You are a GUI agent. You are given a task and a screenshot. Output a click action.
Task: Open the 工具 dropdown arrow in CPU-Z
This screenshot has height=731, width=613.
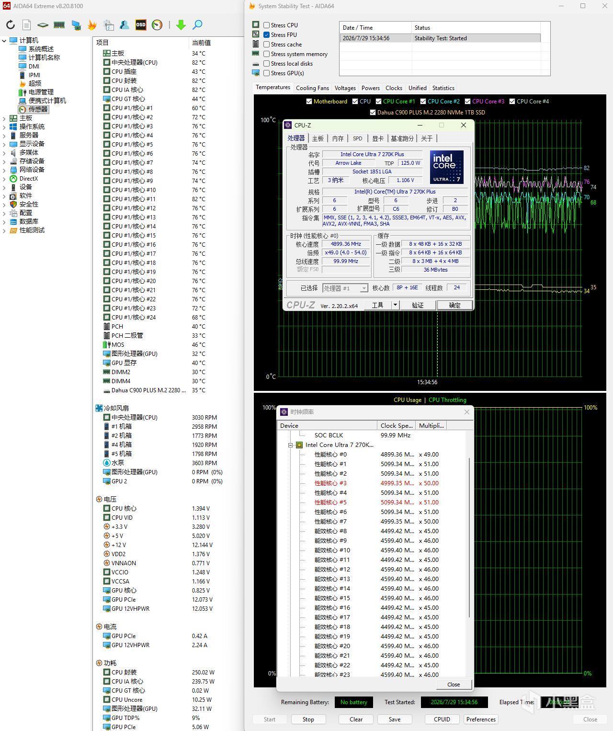pos(395,305)
